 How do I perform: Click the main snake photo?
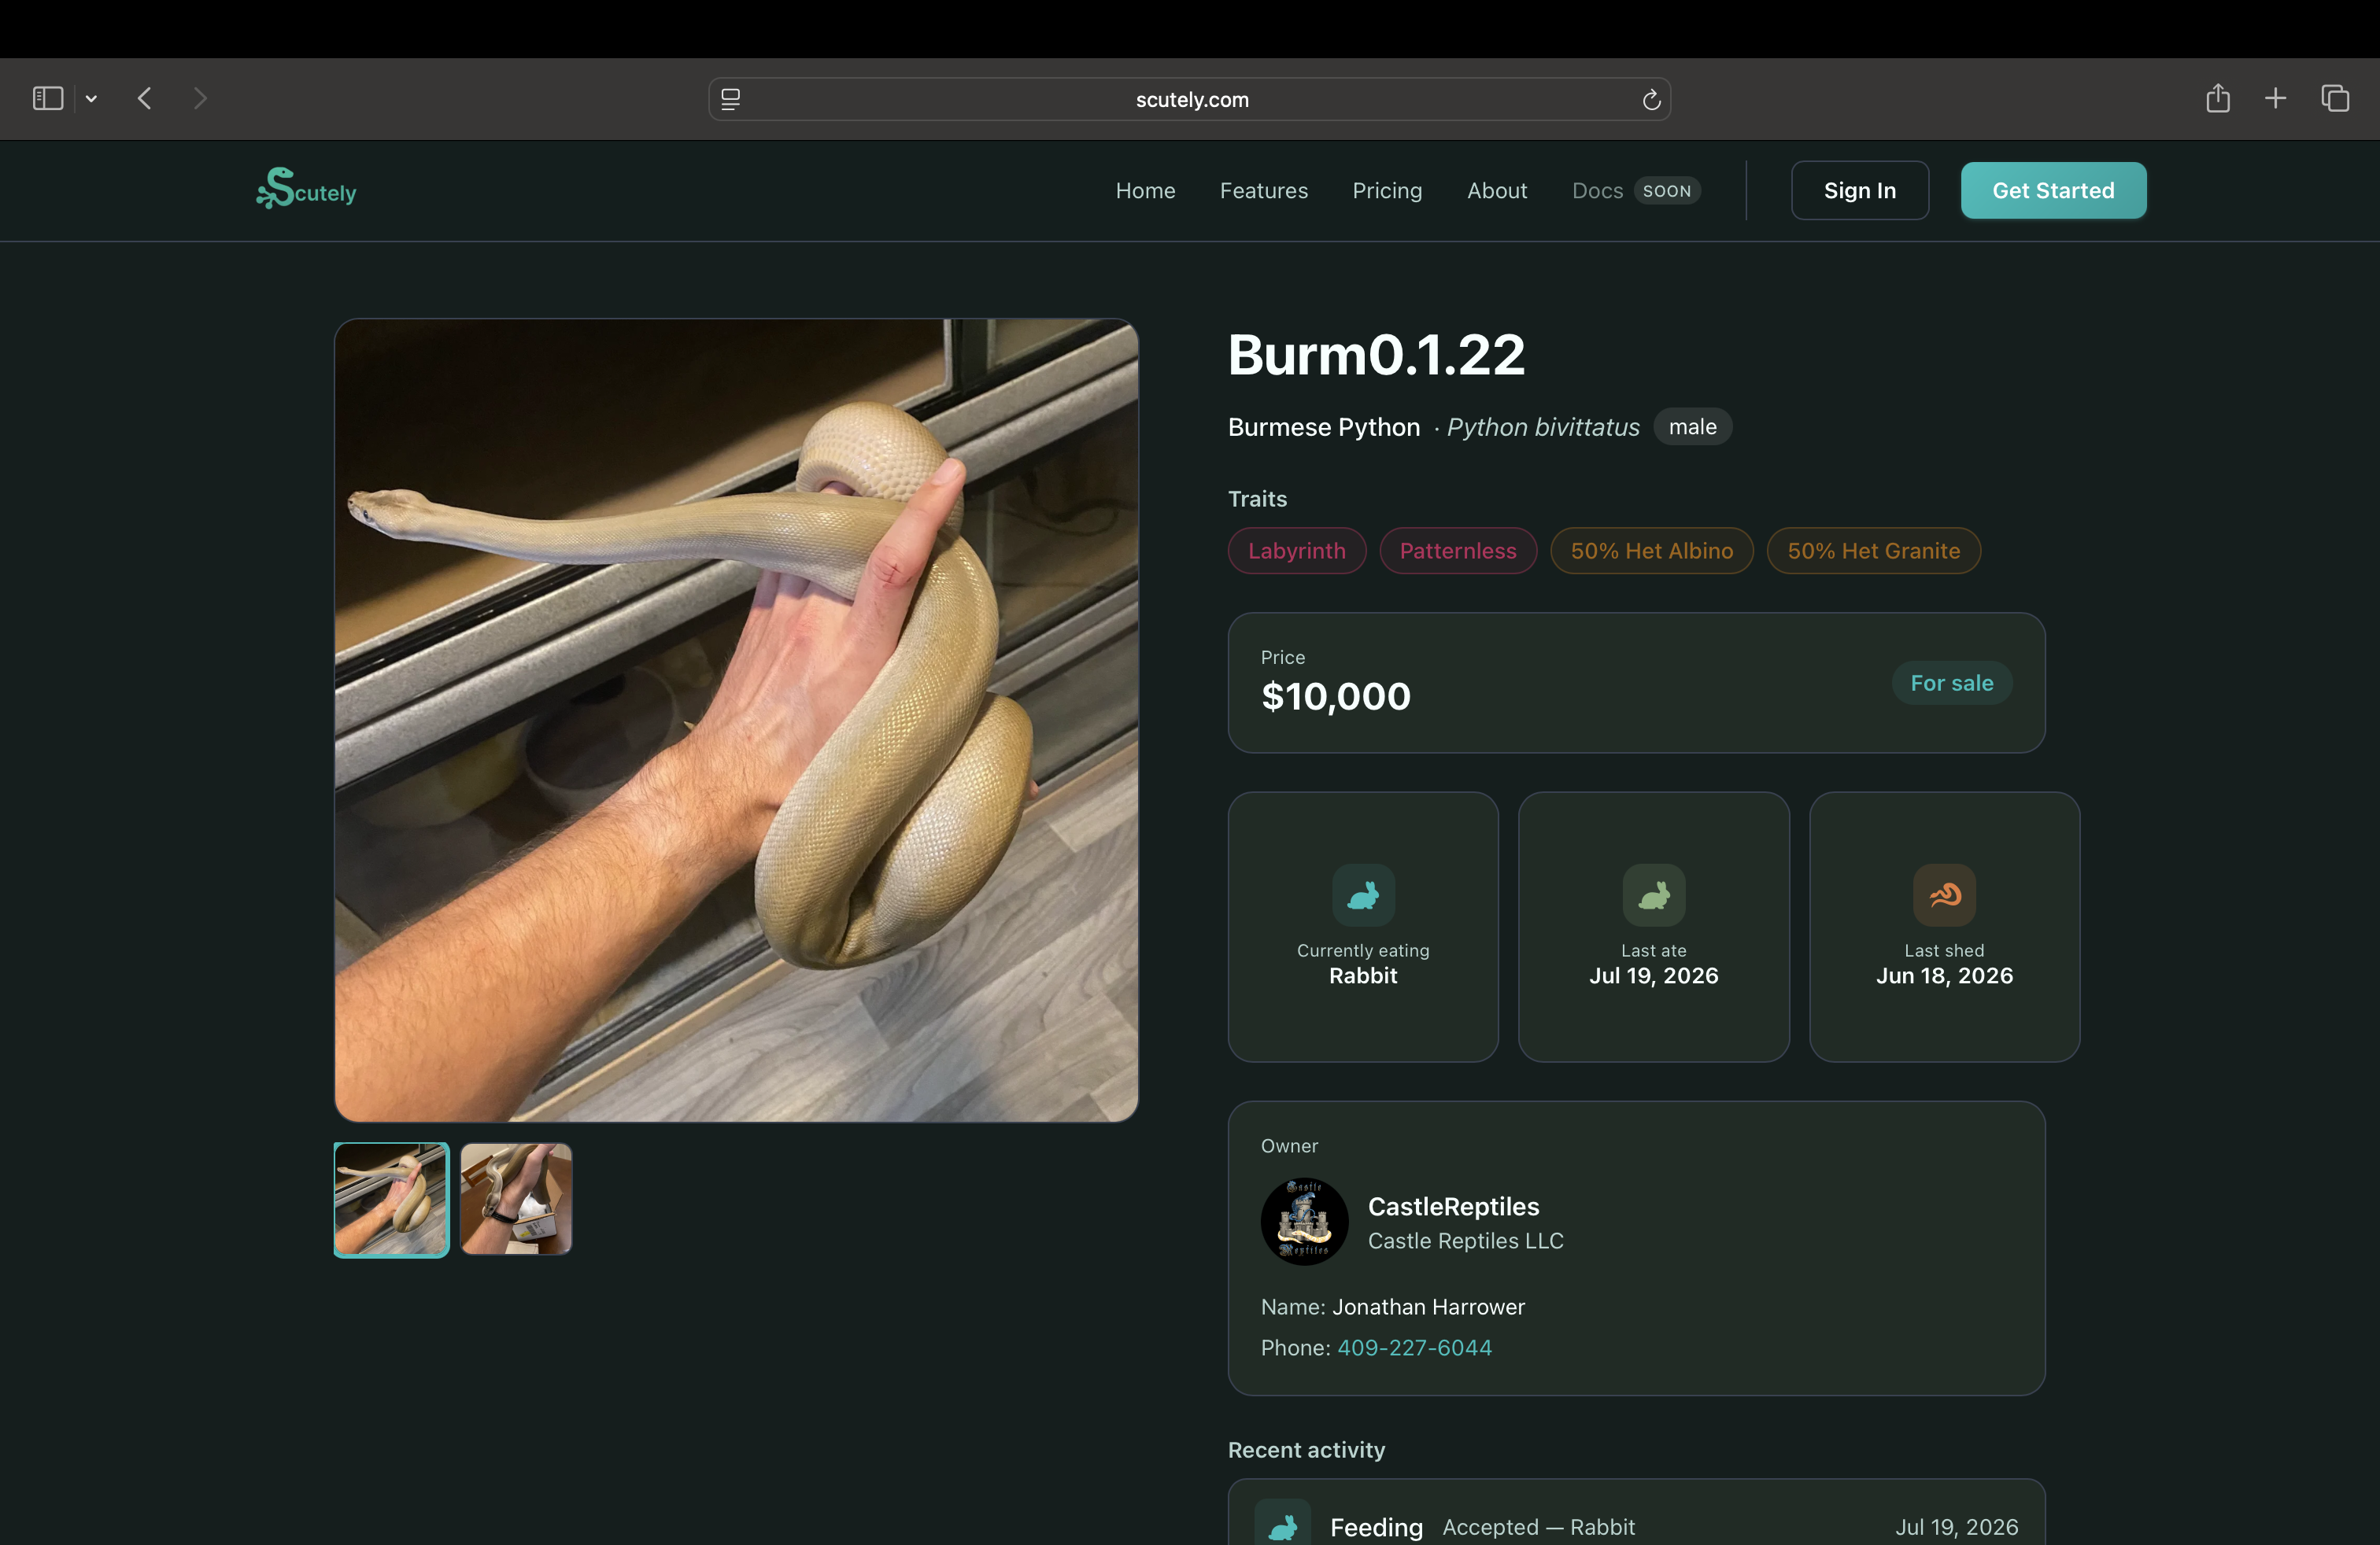(736, 720)
